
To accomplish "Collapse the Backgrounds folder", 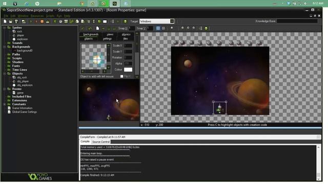I will click(x=5, y=47).
